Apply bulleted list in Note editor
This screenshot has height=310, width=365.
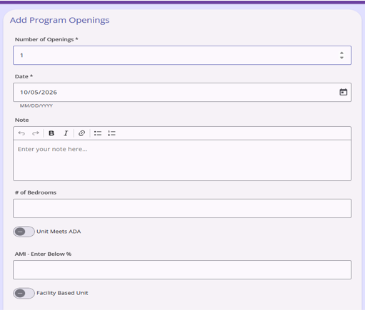pyautogui.click(x=98, y=133)
